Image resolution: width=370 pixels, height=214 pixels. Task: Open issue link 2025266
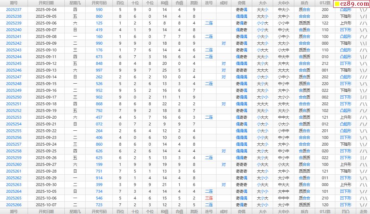coord(14,205)
